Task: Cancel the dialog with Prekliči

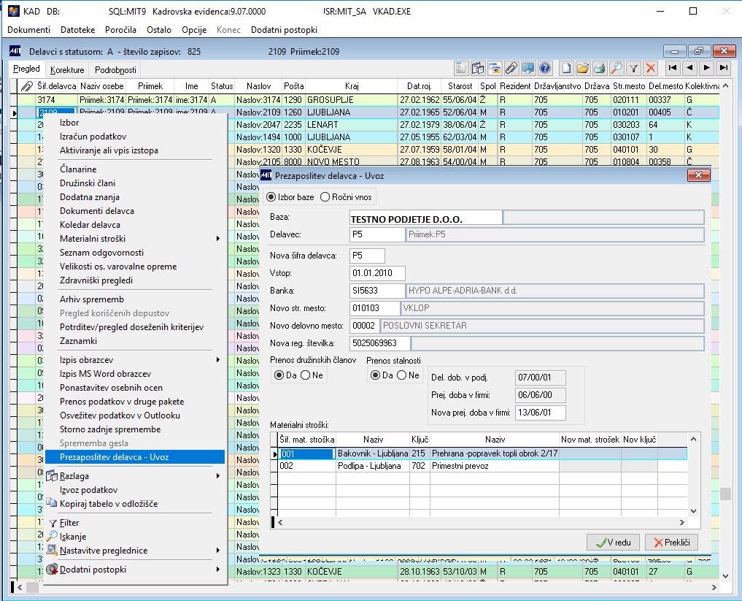Action: click(x=671, y=543)
